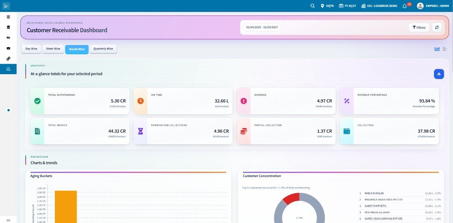This screenshot has height=223, width=453.
Task: Click the SAKET SYNTHETIC customer row
Action: (400, 206)
